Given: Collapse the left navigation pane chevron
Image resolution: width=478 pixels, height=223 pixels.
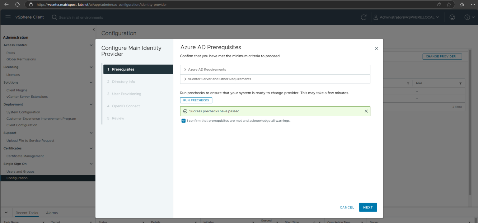Looking at the screenshot, I should point(94,29).
